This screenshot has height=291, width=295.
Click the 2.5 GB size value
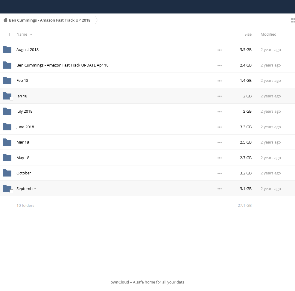pos(246,142)
